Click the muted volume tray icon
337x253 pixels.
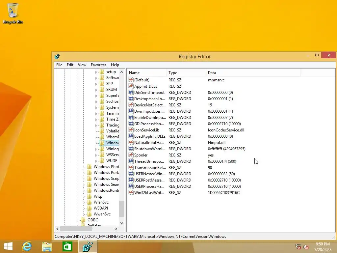click(x=306, y=247)
